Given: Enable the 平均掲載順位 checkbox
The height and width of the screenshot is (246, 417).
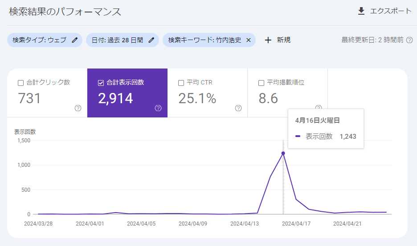Looking at the screenshot, I should (261, 83).
